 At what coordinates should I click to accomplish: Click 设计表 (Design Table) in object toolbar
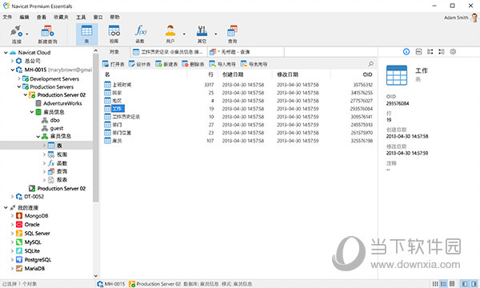[x=139, y=64]
